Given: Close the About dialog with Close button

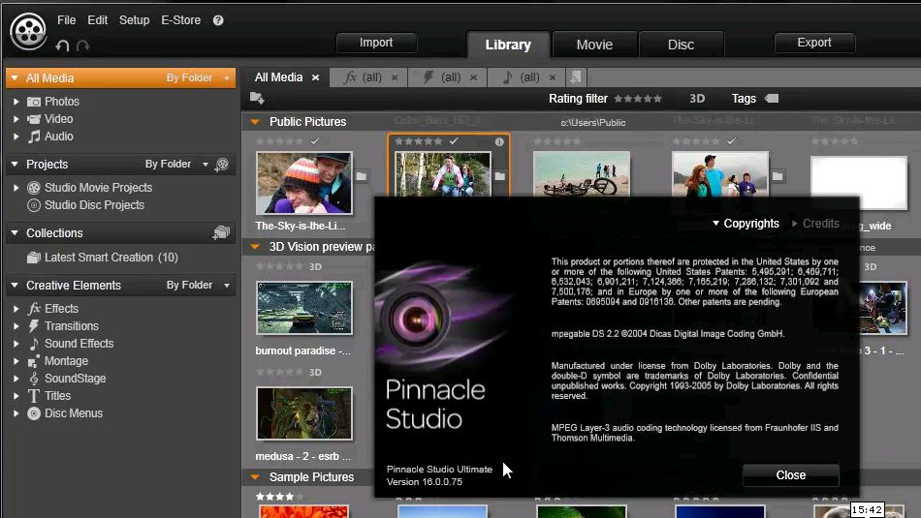Looking at the screenshot, I should pos(790,475).
